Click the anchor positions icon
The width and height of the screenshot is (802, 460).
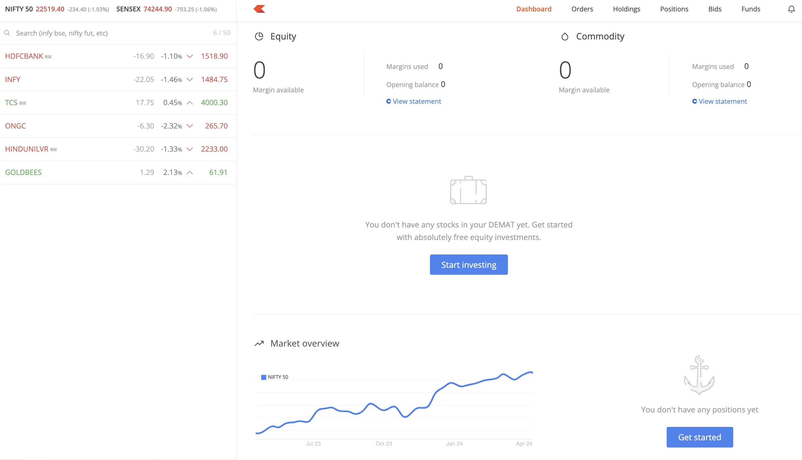click(699, 375)
